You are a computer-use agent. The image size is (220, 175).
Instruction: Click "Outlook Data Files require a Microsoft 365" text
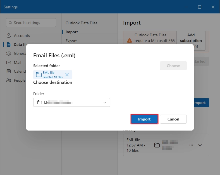click(155, 38)
